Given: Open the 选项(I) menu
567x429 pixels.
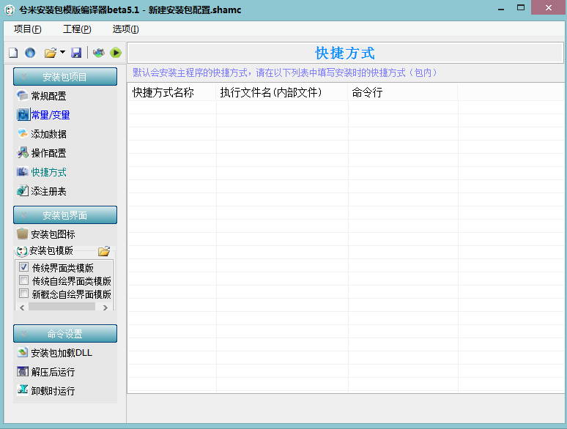Looking at the screenshot, I should click(x=125, y=29).
